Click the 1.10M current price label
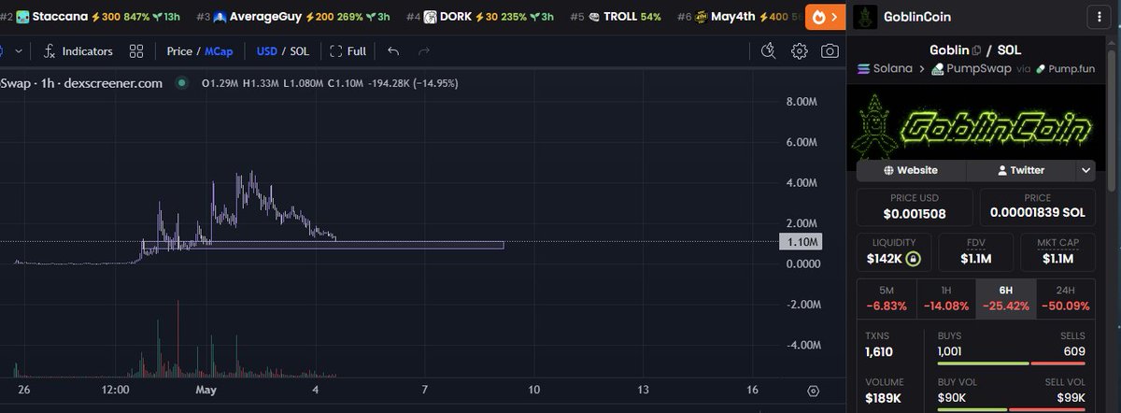The height and width of the screenshot is (413, 1121). tap(800, 242)
